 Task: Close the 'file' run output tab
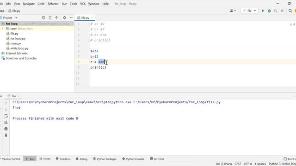point(18,96)
